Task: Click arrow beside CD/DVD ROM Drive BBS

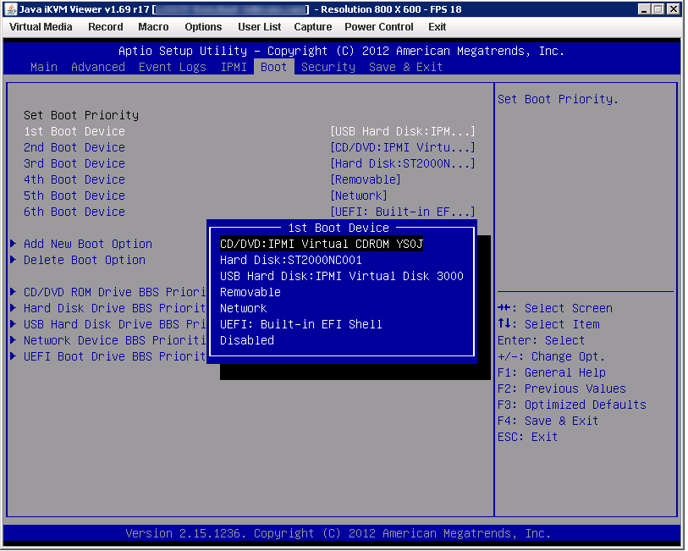Action: tap(14, 292)
